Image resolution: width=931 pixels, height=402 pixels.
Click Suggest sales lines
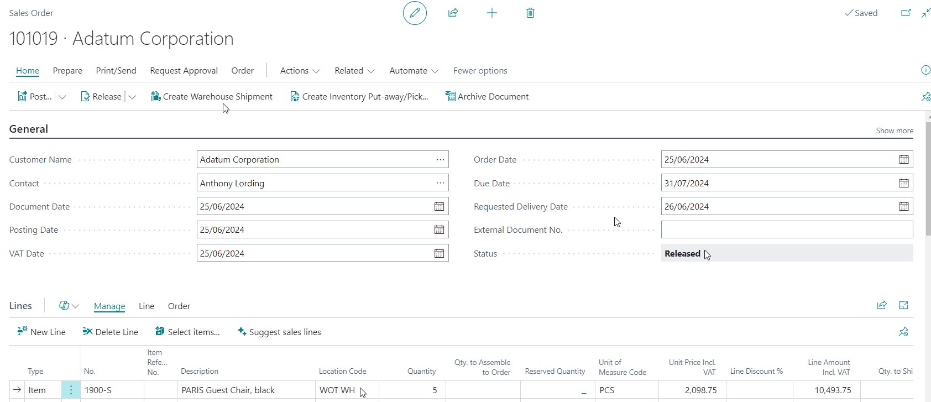279,332
